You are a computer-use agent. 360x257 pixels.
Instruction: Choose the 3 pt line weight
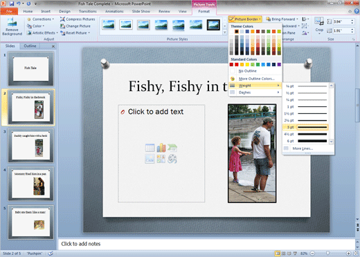click(306, 127)
